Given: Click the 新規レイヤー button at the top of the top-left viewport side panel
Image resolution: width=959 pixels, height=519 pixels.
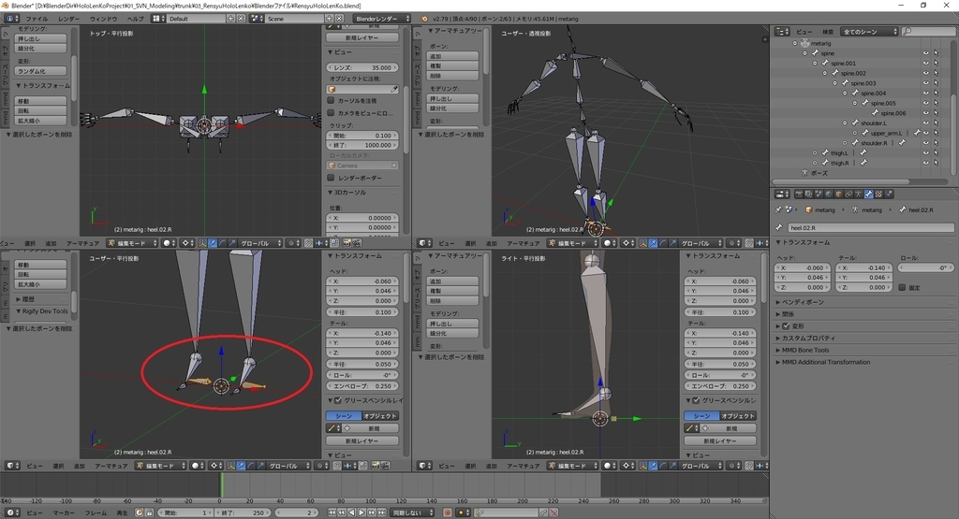Looking at the screenshot, I should [362, 37].
